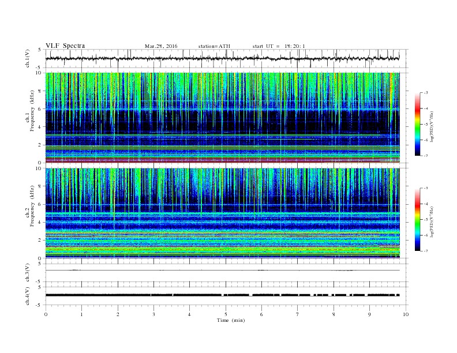The width and height of the screenshot is (457, 353).
Task: Click the "10" minute tick on time axis
Action: point(406,314)
